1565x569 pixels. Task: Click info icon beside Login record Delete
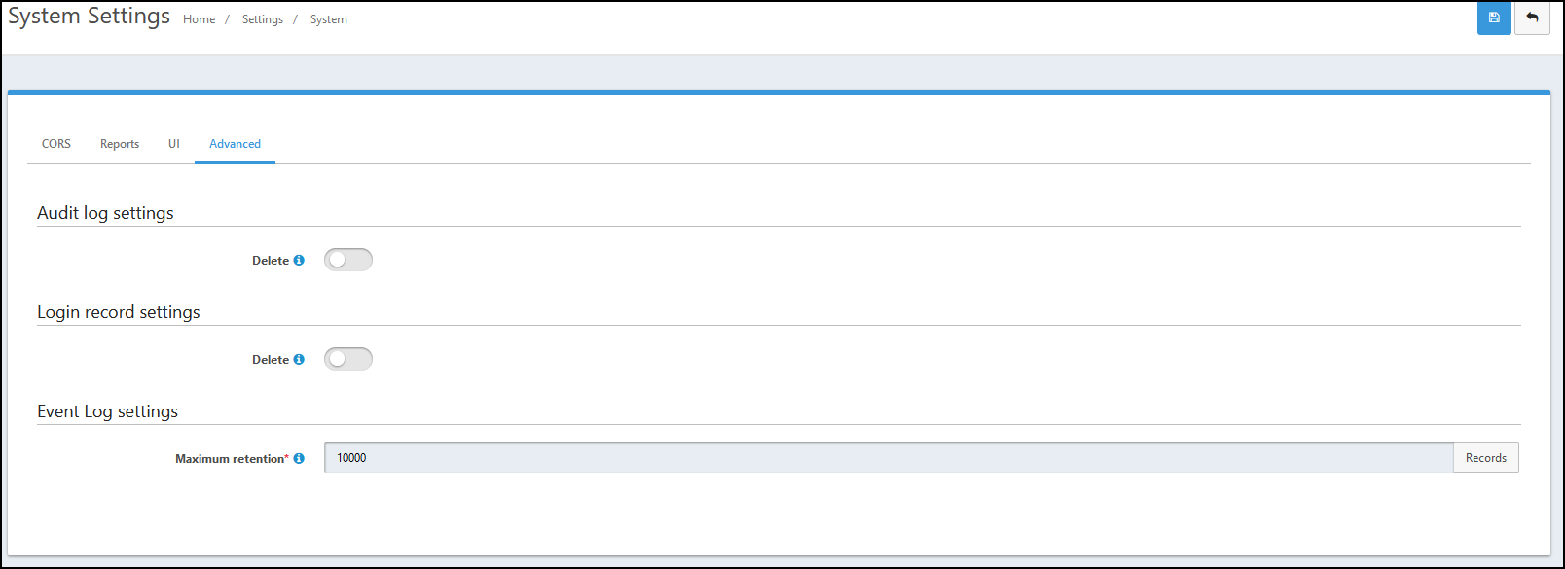pyautogui.click(x=299, y=359)
